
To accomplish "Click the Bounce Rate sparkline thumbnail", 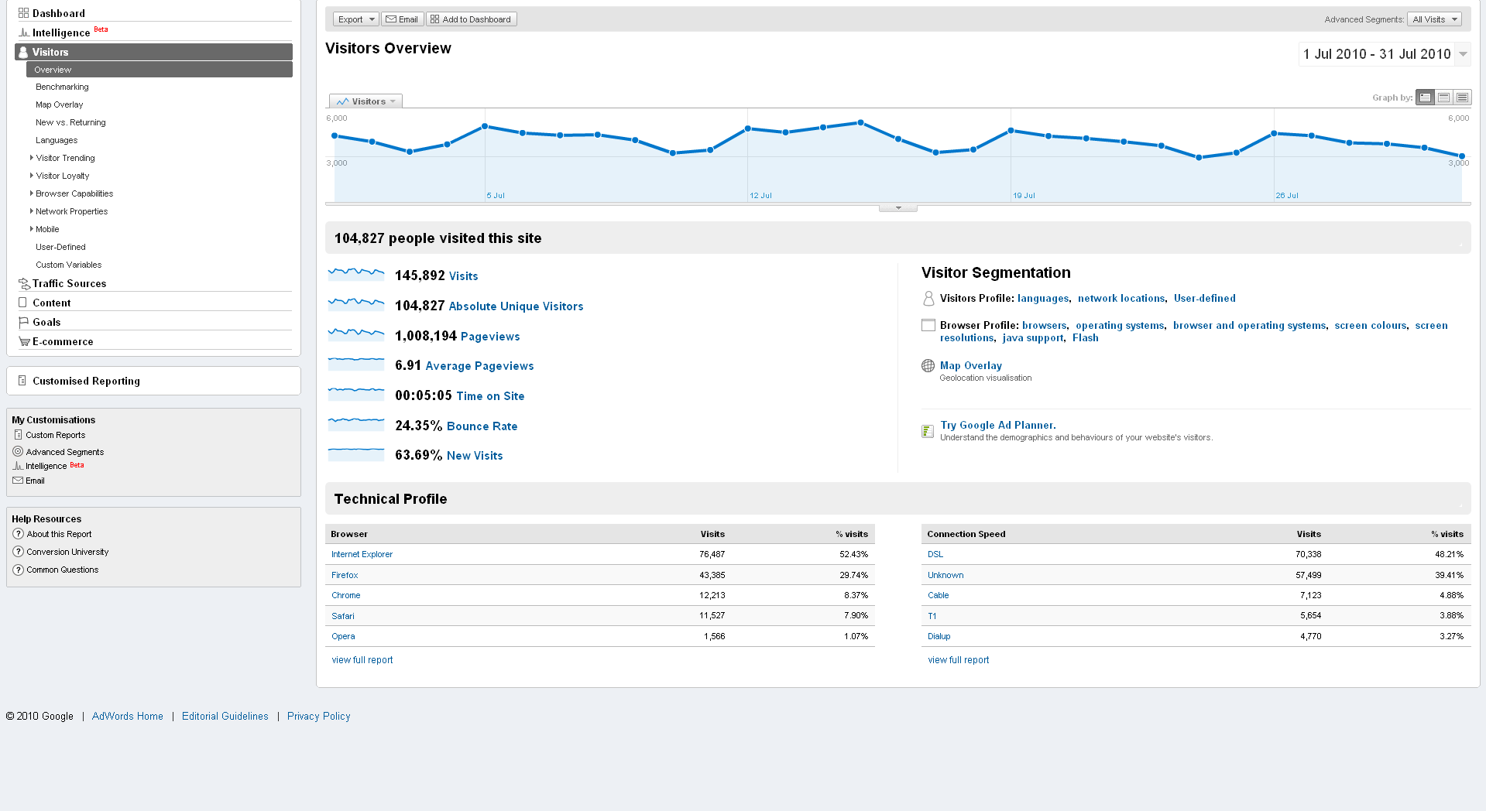I will click(x=356, y=425).
